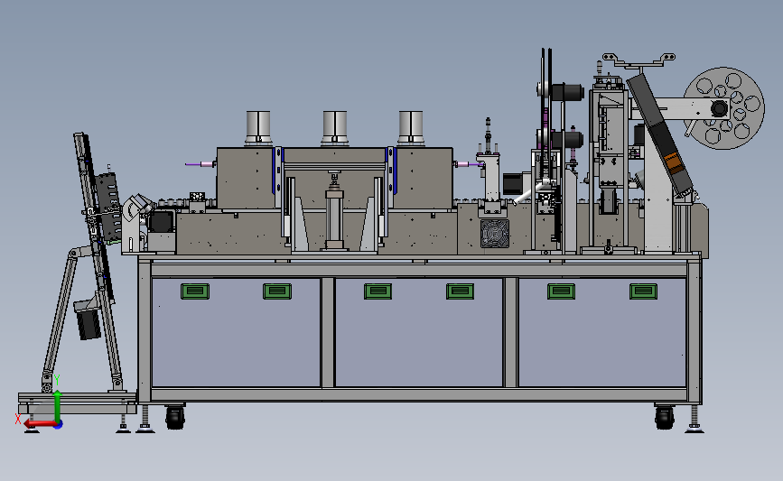Click the green 'Y' axis label
Screen dimensions: 783x481
click(x=57, y=380)
